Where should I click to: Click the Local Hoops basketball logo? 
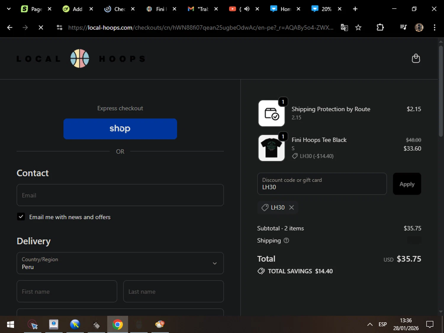pyautogui.click(x=80, y=58)
